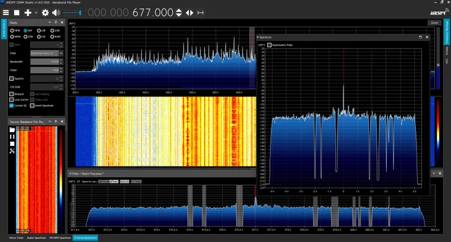Switch to the Micro Tuner tab

tap(17, 237)
